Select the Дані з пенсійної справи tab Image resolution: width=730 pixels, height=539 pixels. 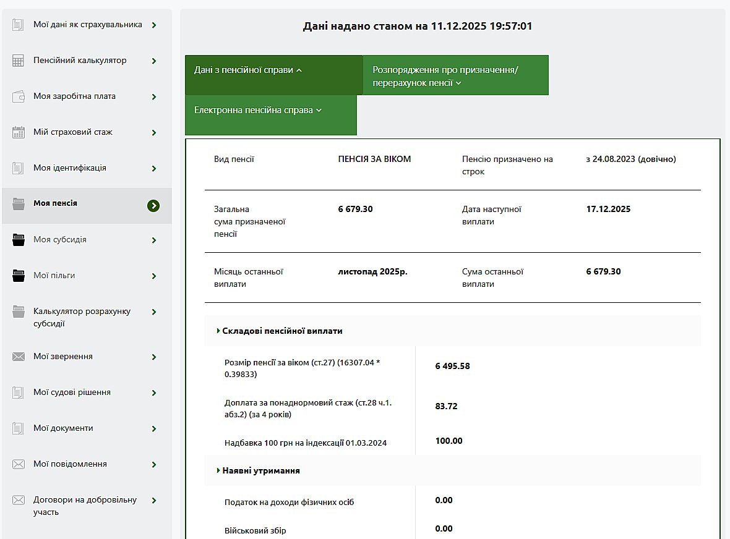(247, 70)
